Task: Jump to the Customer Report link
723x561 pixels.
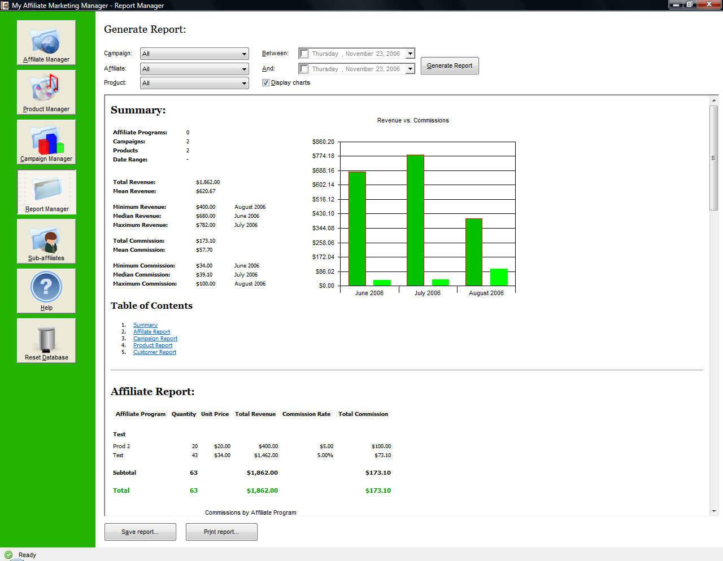Action: pos(155,352)
